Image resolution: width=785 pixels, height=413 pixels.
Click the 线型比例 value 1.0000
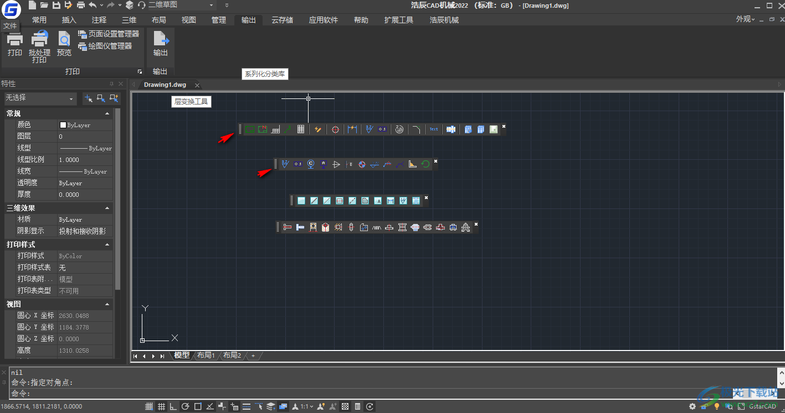point(85,160)
